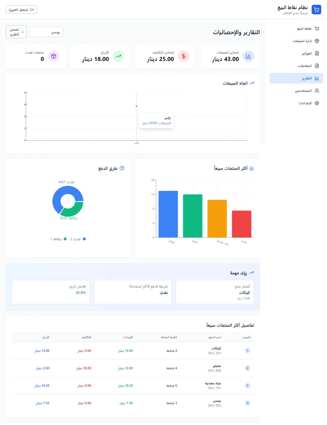The image size is (327, 425).
Task: Click the طريقة الدفع الأكثر استخداماً card
Action: (132, 292)
